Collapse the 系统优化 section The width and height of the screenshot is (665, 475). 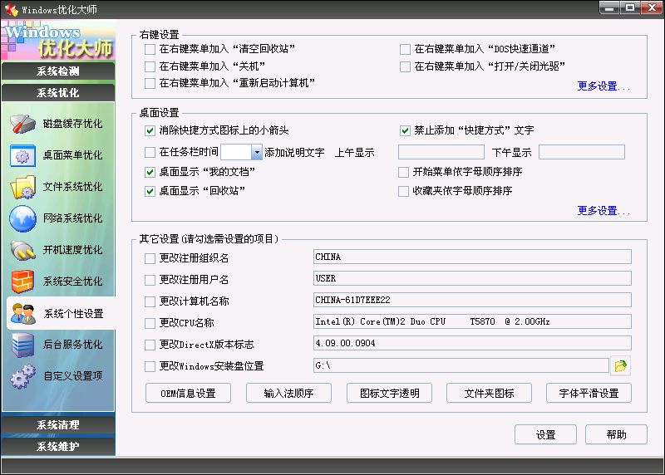click(58, 93)
